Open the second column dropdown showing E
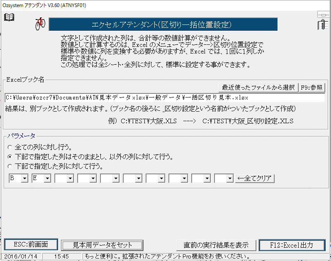Image resolution: width=331 pixels, height=261 pixels. tap(47, 178)
